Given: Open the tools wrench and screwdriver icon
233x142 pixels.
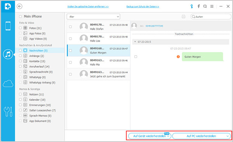Looking at the screenshot, I should click(8, 112).
